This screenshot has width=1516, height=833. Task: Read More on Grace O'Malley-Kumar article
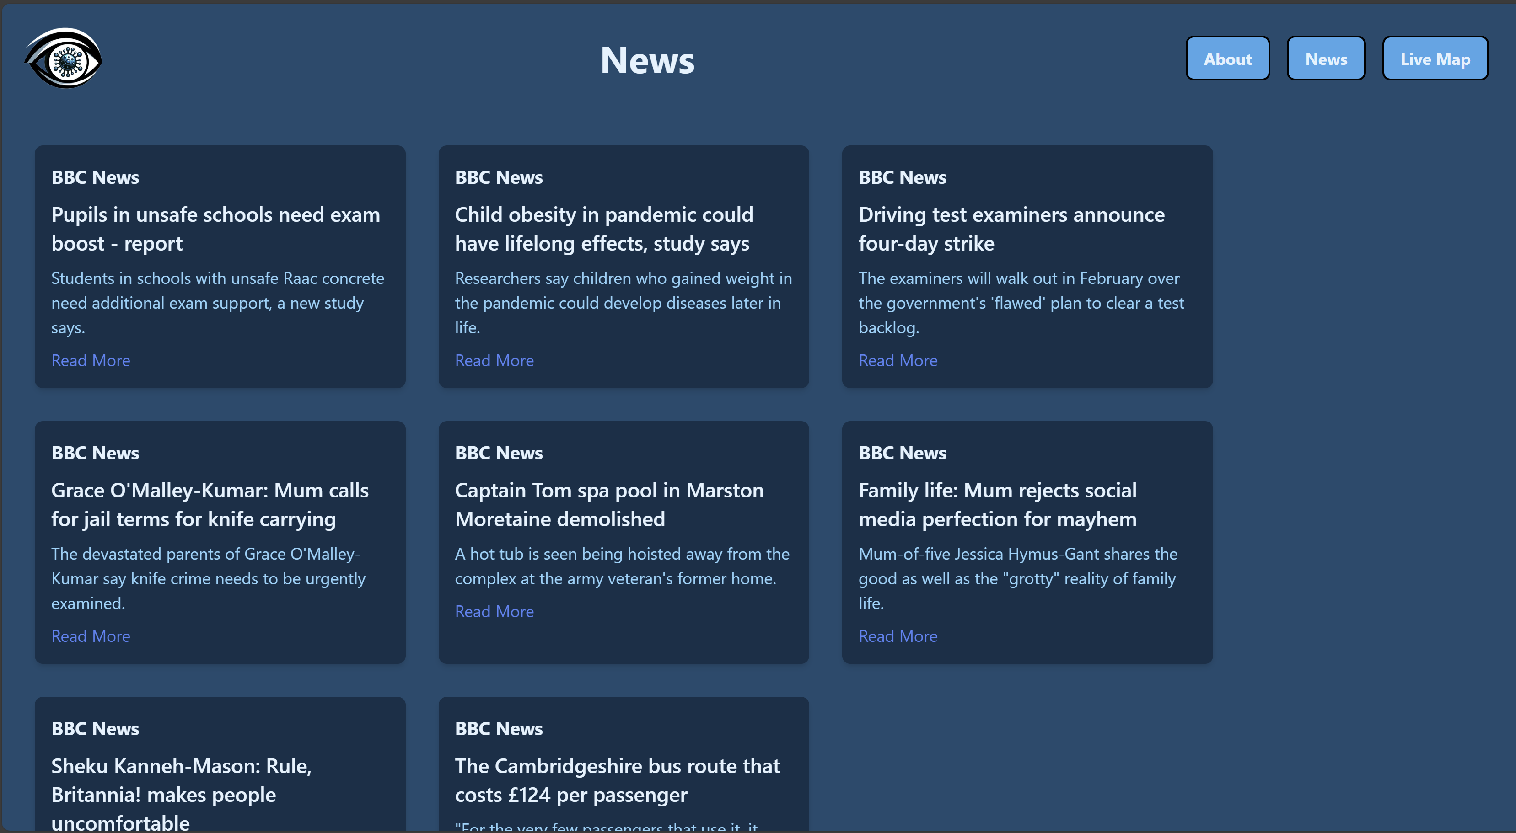(x=91, y=635)
